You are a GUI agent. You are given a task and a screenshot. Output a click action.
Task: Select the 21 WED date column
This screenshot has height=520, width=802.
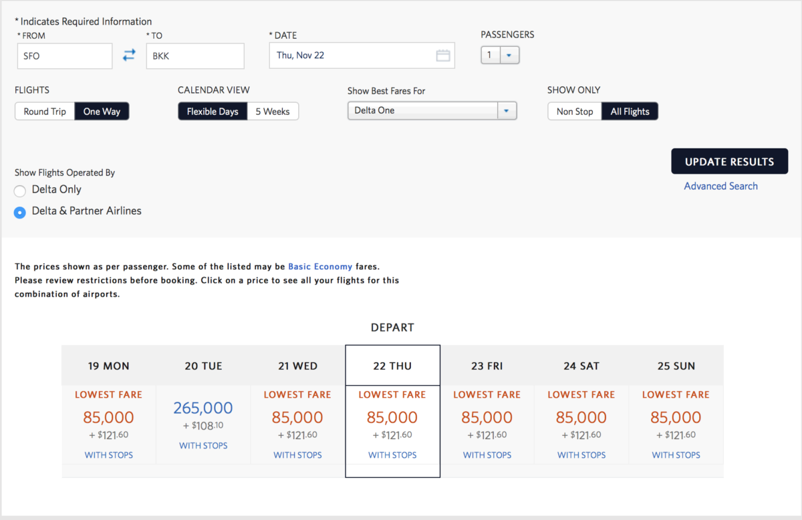click(x=297, y=366)
